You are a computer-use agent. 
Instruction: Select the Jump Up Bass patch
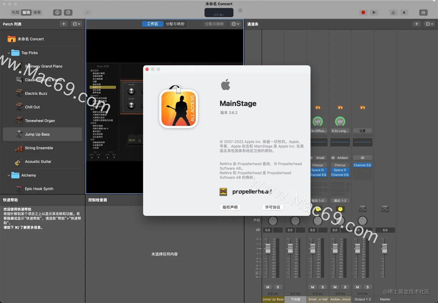(42, 134)
